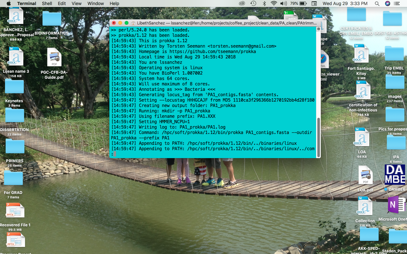Click the 'Annotating as >>> Bacteria <<<' line
The height and width of the screenshot is (254, 407).
pos(163,89)
